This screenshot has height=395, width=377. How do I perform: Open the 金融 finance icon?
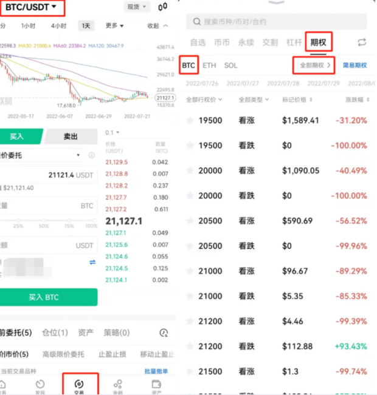pyautogui.click(x=118, y=385)
